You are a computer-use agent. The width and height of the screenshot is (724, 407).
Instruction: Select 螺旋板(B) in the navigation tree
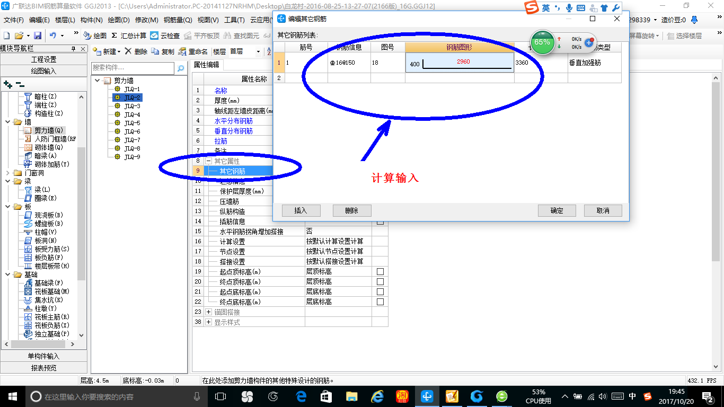(44, 224)
